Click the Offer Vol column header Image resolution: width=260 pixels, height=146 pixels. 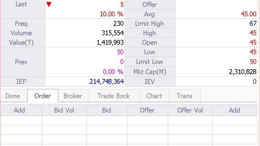click(190, 110)
